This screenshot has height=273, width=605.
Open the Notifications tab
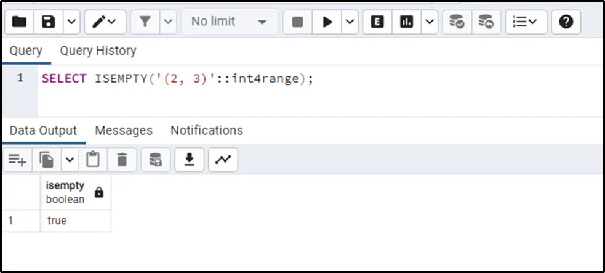pos(206,131)
